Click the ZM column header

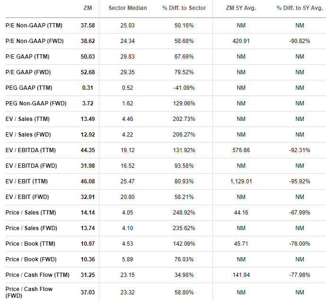coord(88,8)
